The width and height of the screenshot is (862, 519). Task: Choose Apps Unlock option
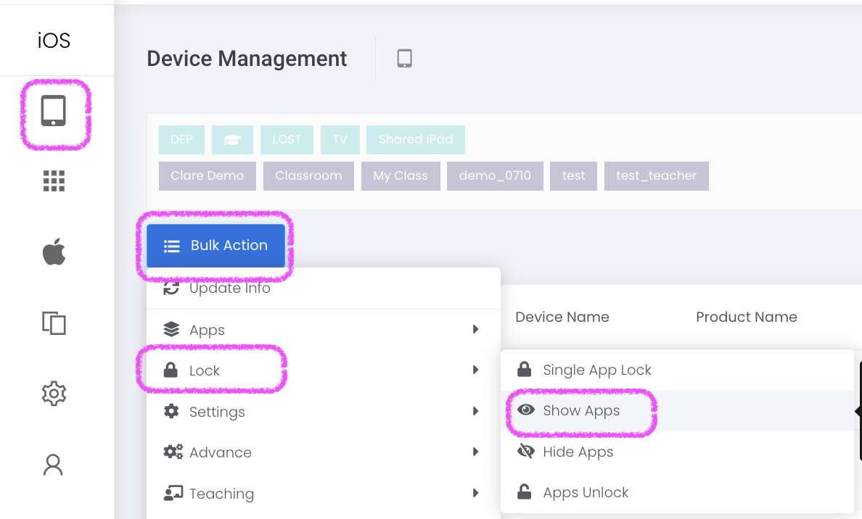click(677, 492)
